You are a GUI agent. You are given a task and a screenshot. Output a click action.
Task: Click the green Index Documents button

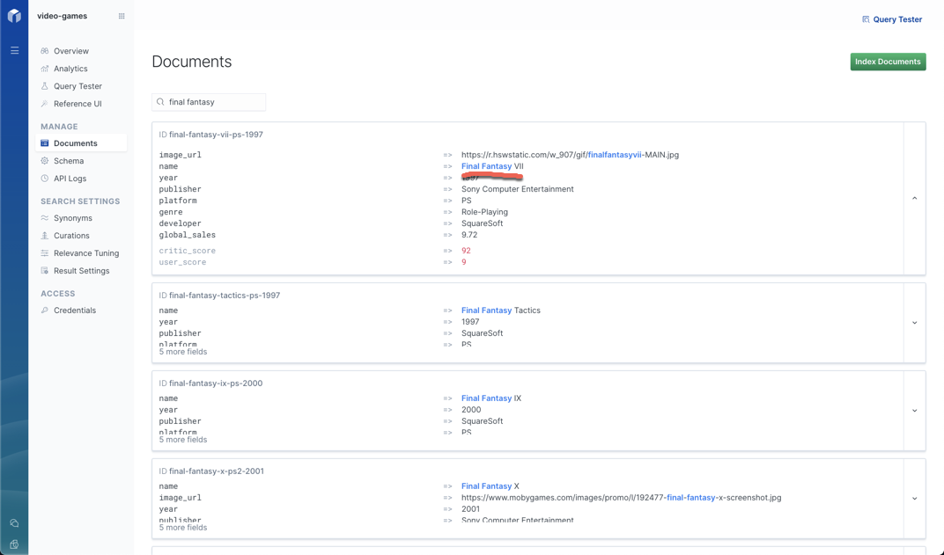pyautogui.click(x=888, y=62)
